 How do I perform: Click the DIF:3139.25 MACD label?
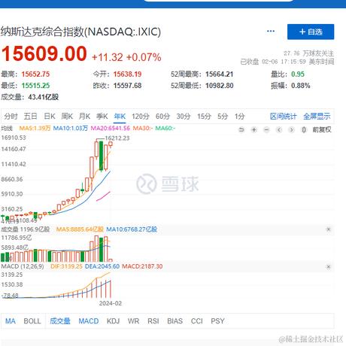(x=66, y=266)
